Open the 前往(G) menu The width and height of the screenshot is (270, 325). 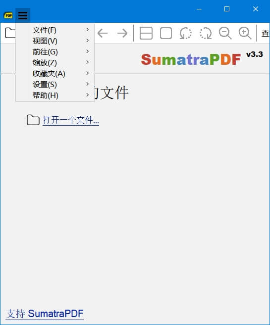tap(55, 52)
